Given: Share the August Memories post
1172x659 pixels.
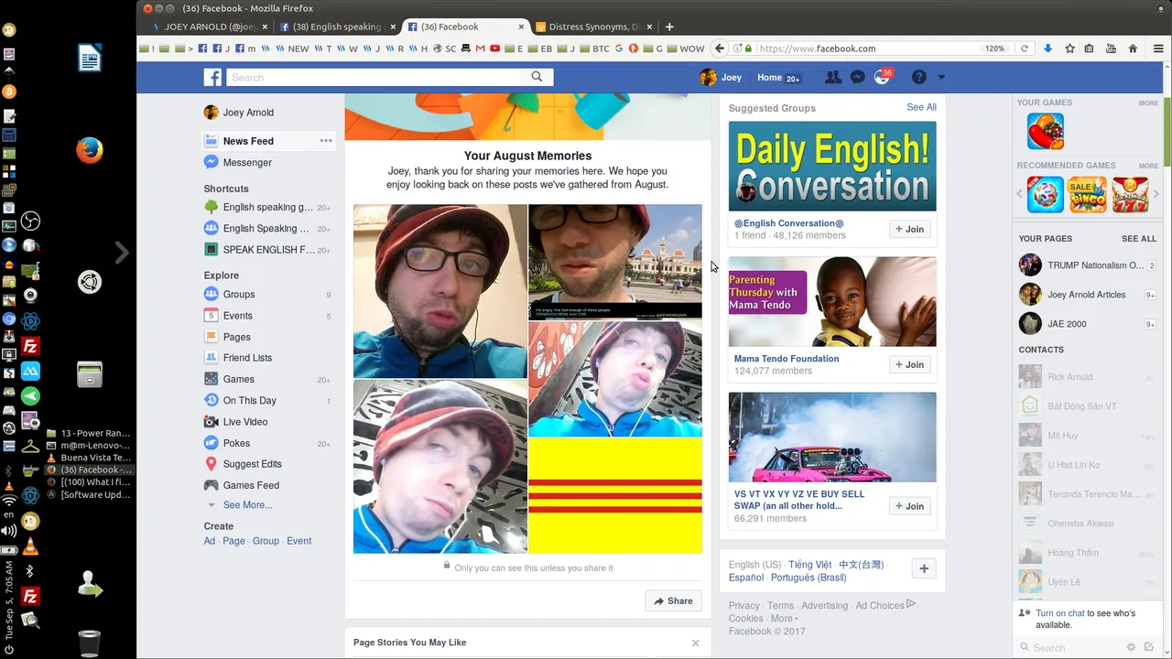Looking at the screenshot, I should click(673, 601).
